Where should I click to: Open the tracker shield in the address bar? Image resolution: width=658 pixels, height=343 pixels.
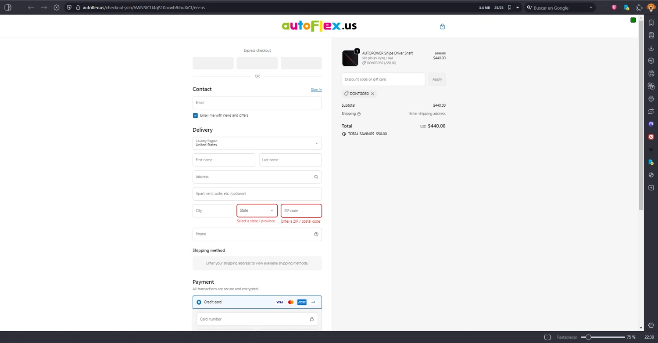[69, 7]
